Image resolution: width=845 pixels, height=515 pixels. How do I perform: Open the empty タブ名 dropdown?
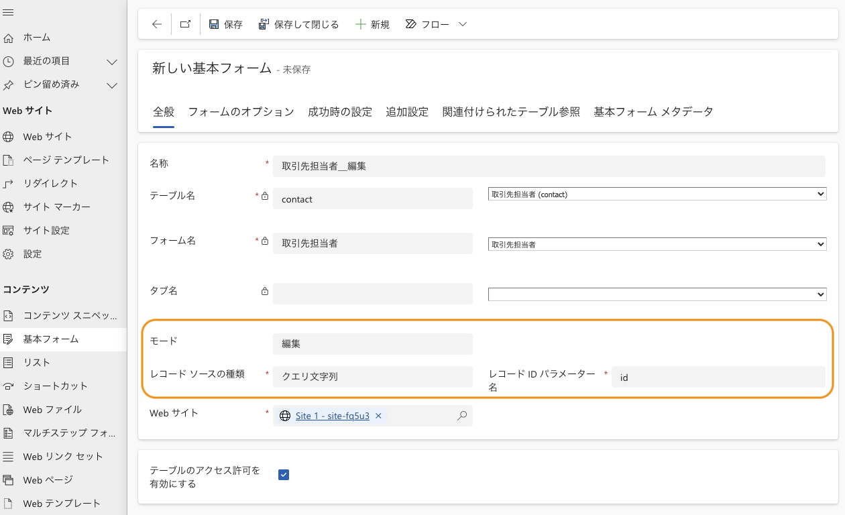(657, 294)
